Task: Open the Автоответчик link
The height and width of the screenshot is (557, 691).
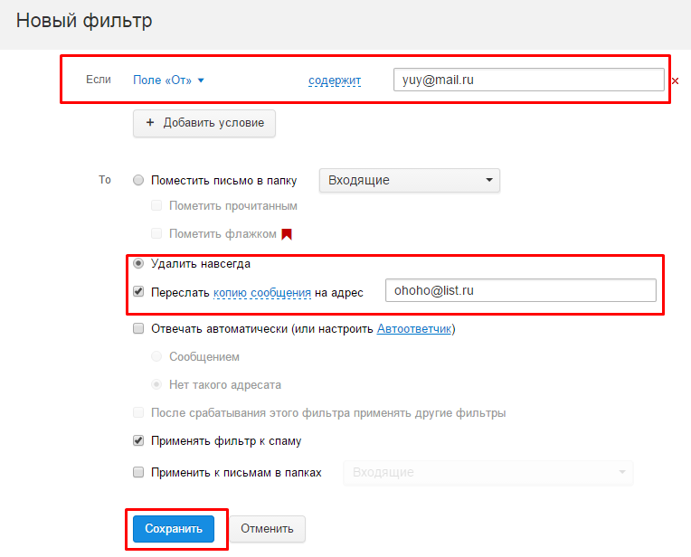Action: [414, 329]
